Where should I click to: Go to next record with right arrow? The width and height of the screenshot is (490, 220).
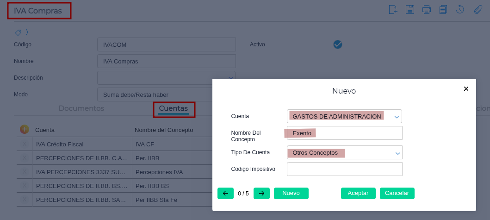click(261, 193)
